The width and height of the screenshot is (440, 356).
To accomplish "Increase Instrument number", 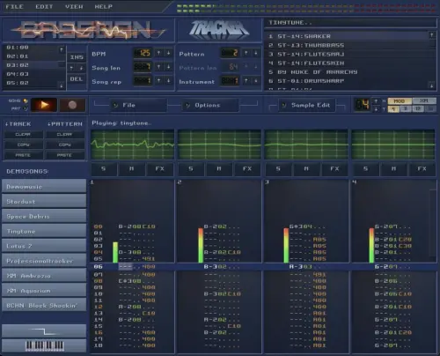I will coord(246,80).
